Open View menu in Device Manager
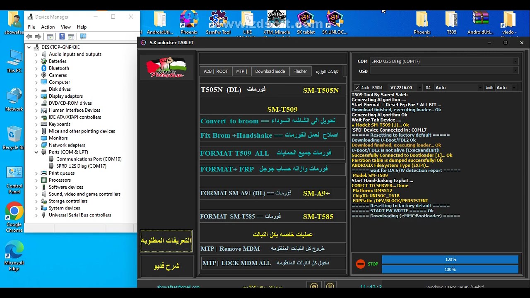The height and width of the screenshot is (298, 530). coord(66,27)
